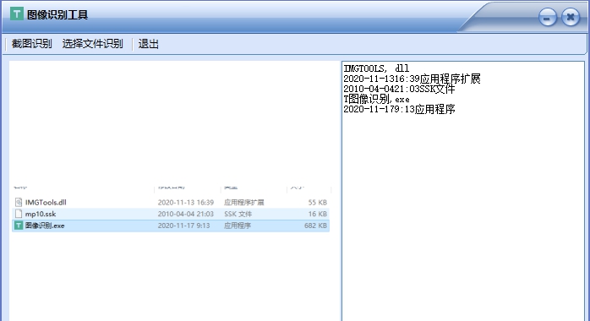590x321 pixels.
Task: Click the 55 KB size value
Action: tap(318, 202)
